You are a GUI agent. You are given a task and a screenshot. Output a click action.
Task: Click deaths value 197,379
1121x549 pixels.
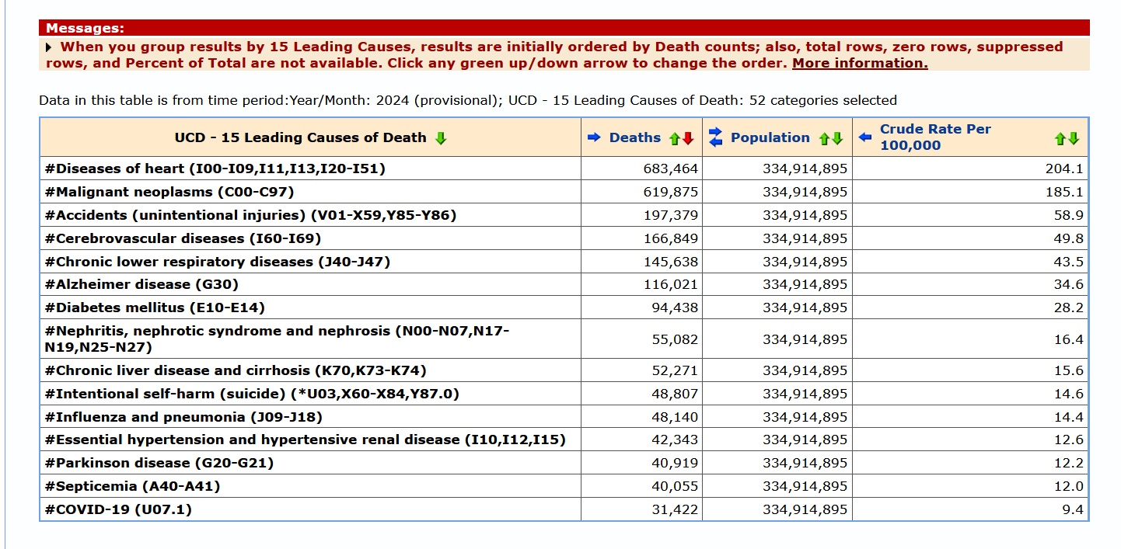[x=671, y=215]
